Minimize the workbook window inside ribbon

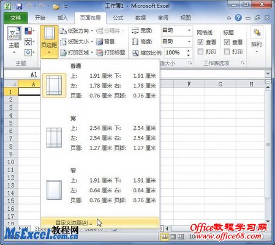pos(248,18)
